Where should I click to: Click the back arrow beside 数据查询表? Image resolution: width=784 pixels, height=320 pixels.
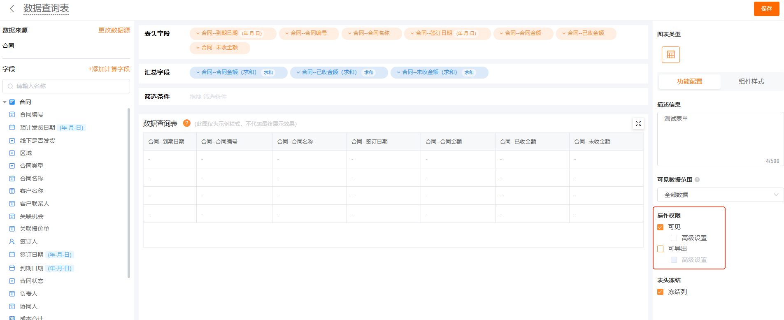12,9
